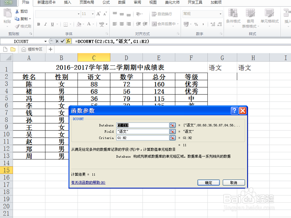Click the font color swatch
The height and width of the screenshot is (218, 291).
tap(88, 24)
